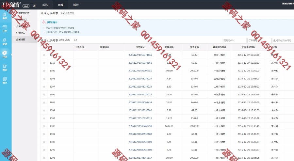The image size is (294, 161).
Task: Select the 13600.00 order amount cell
Action: tap(194, 126)
